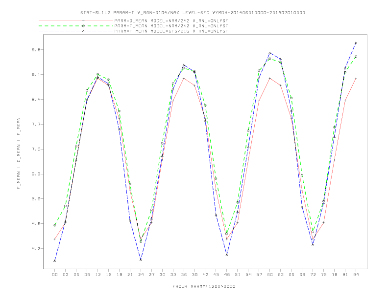Click the x-axis tick label 03
The height and width of the screenshot is (299, 388).
[66, 275]
